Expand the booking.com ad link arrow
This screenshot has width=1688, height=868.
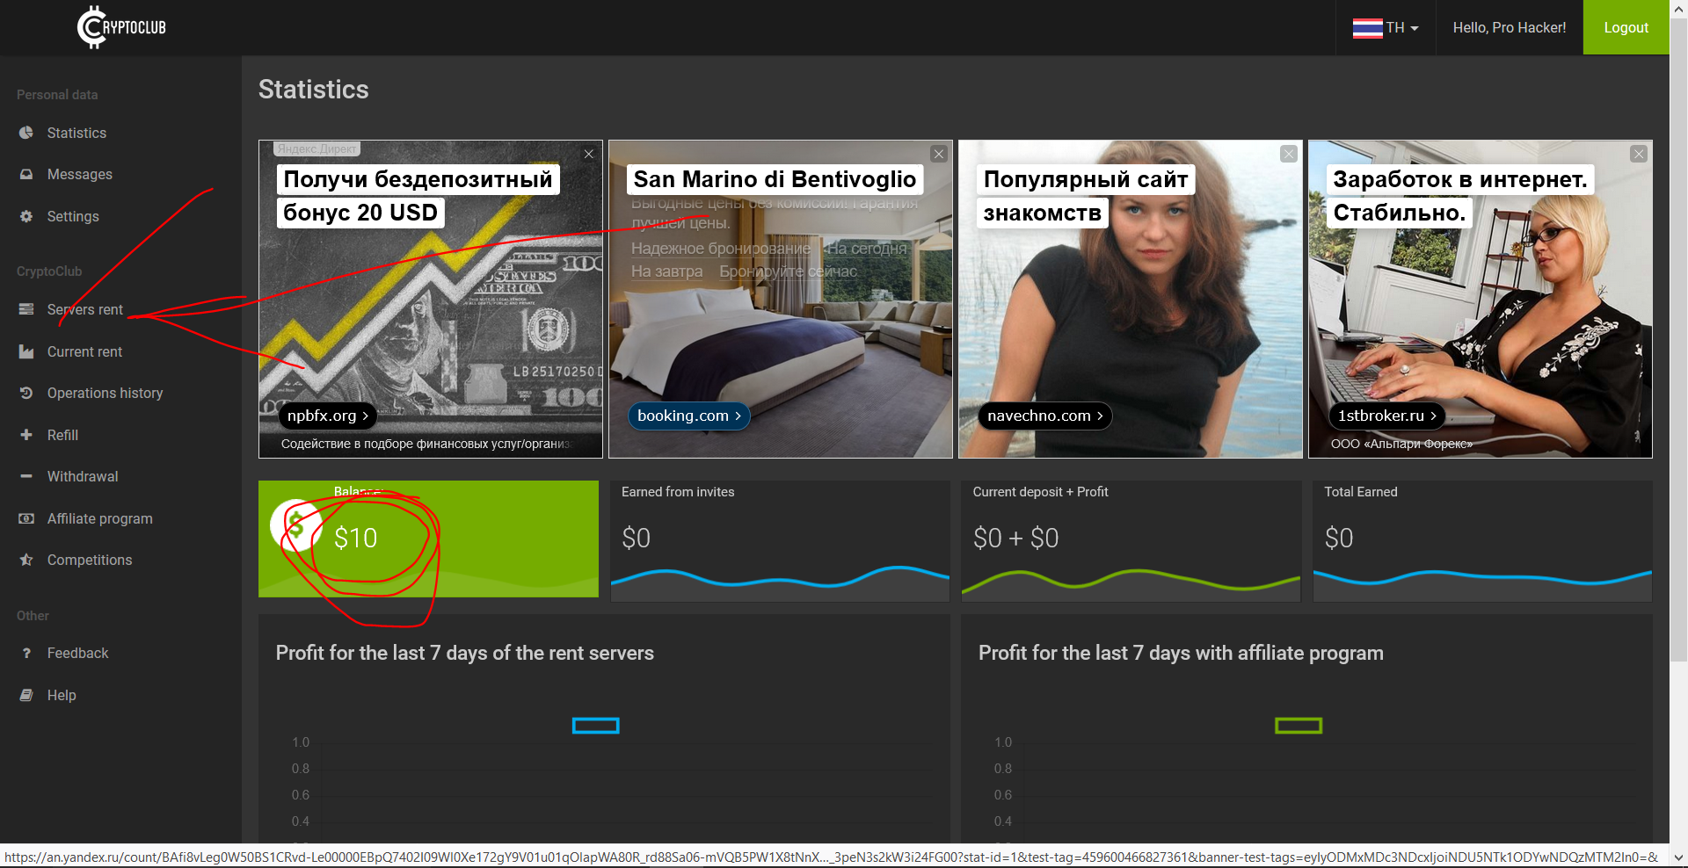pyautogui.click(x=738, y=416)
